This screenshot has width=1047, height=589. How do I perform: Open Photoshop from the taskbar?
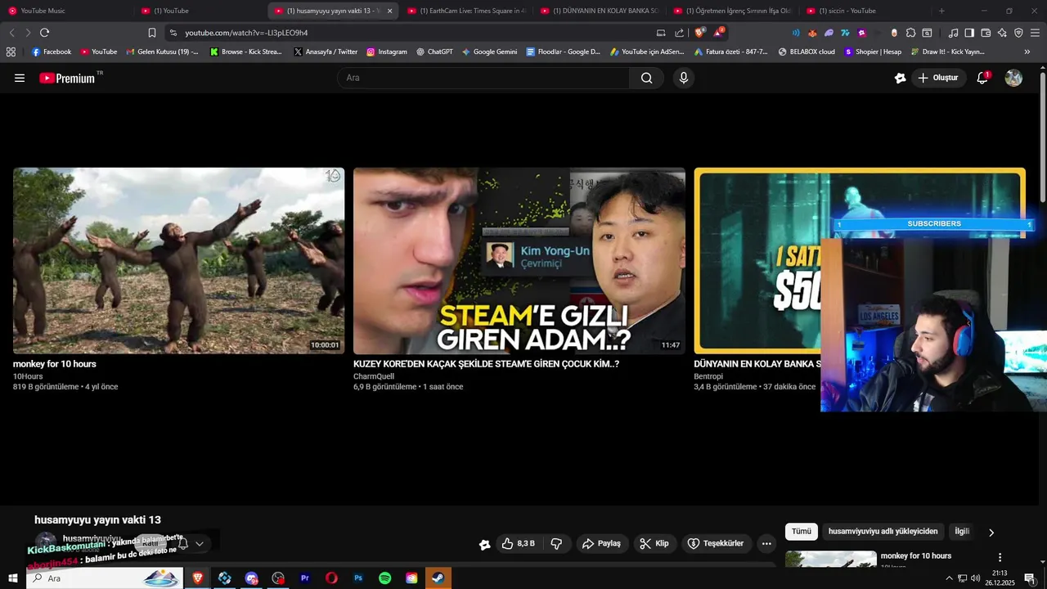pos(358,578)
